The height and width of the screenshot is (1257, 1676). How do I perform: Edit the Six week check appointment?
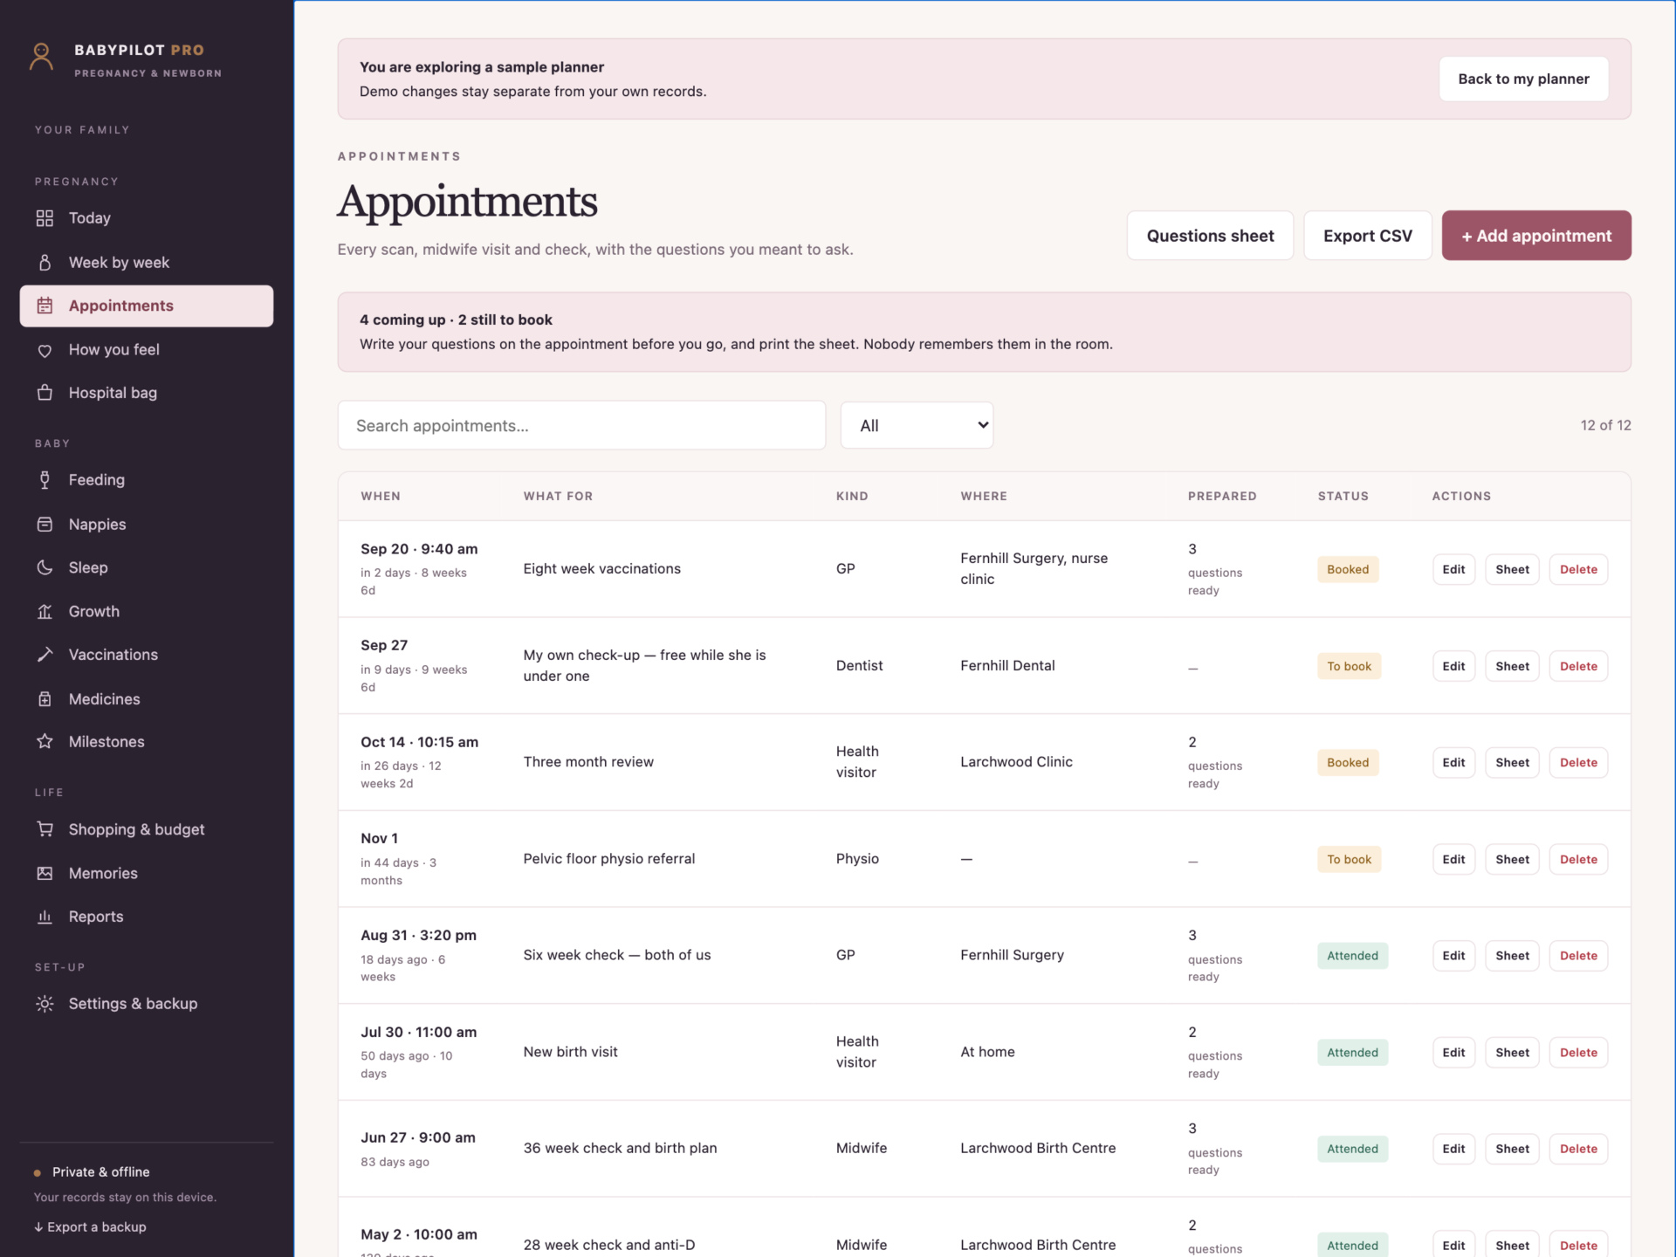[1453, 956]
